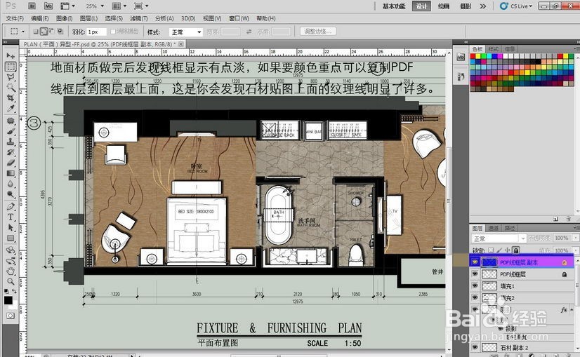
Task: Select the Horizontal Type tool
Action: [x=11, y=217]
